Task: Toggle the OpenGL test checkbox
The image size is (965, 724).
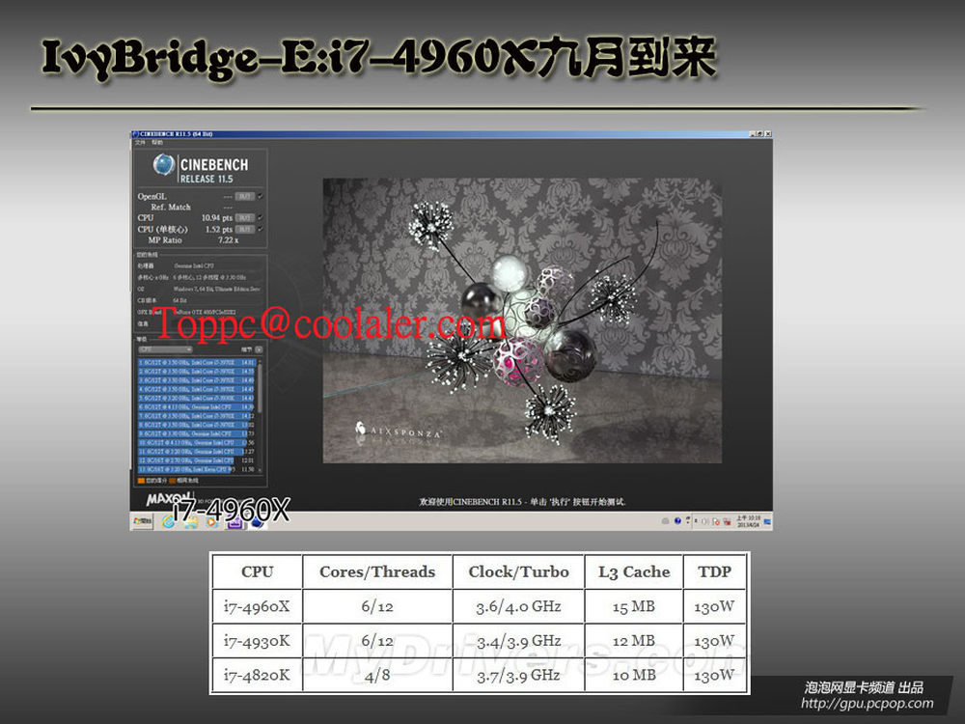Action: (261, 196)
